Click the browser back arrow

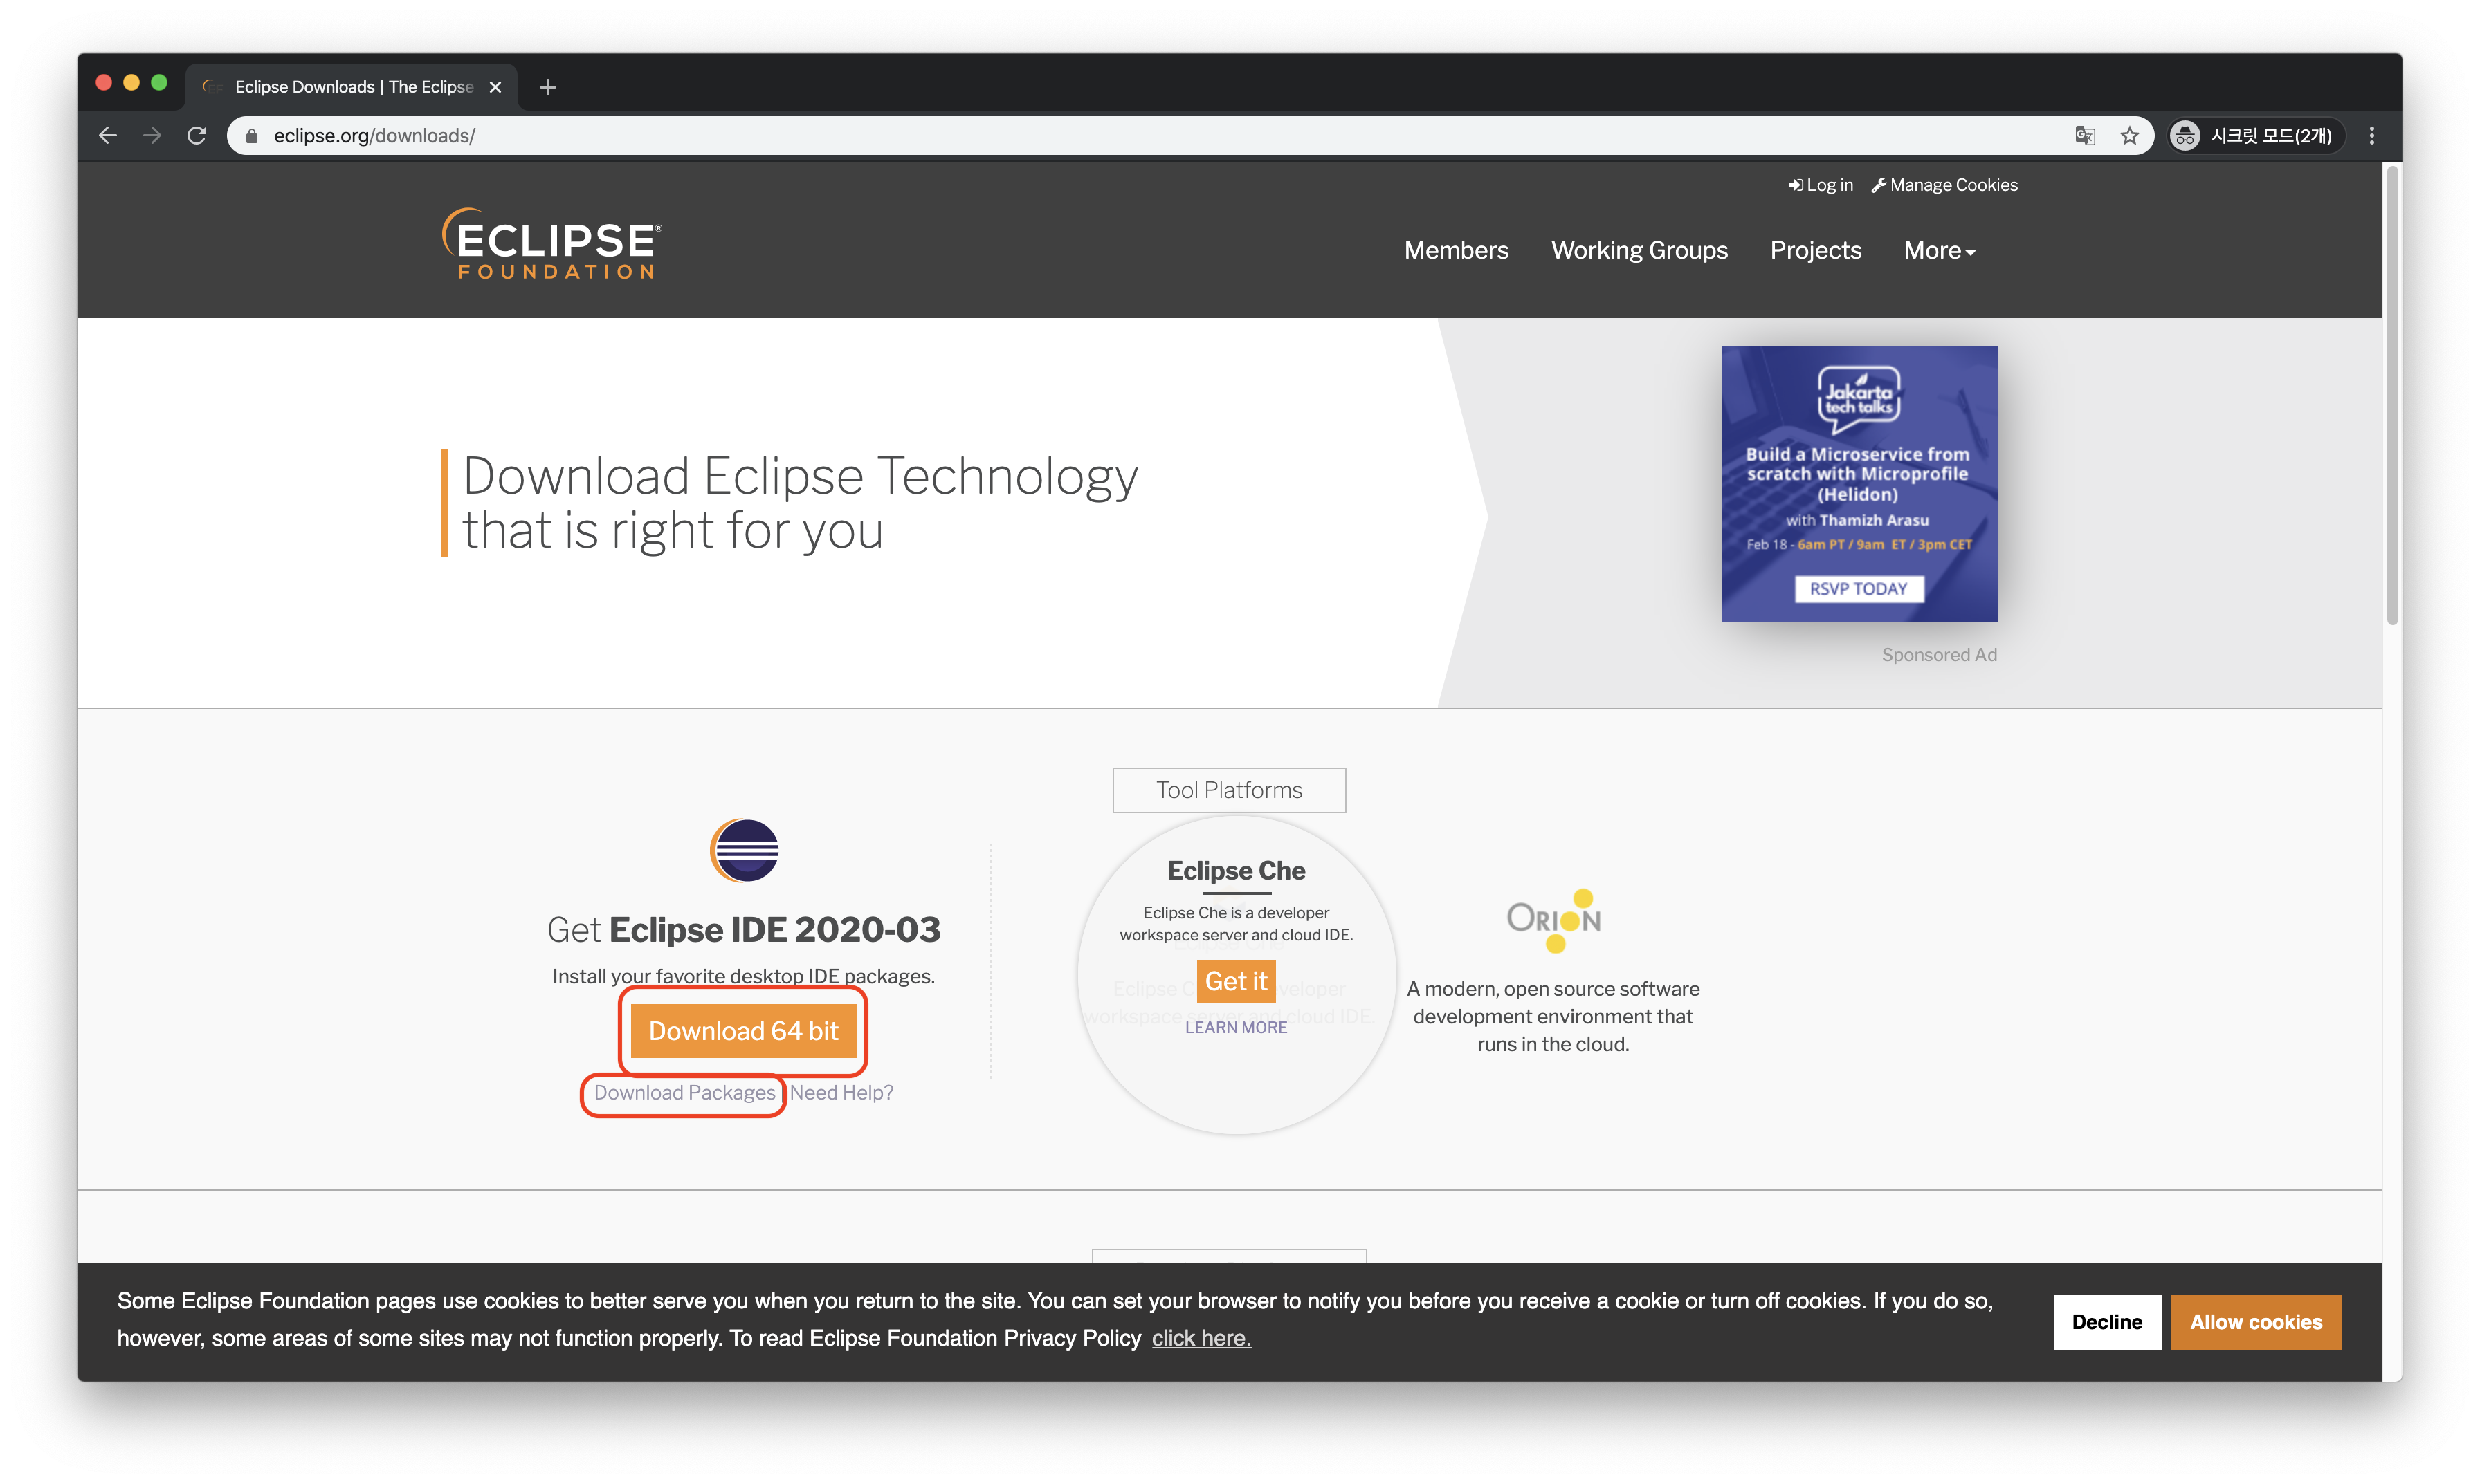pyautogui.click(x=108, y=135)
